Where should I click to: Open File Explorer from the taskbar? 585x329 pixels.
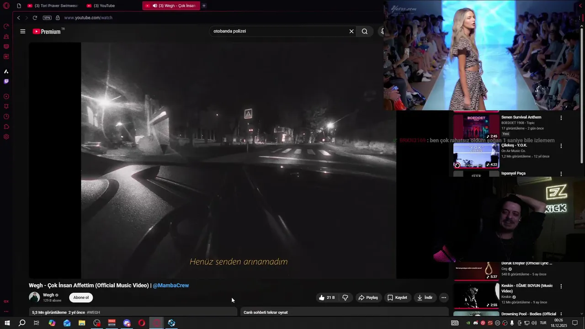[x=82, y=323]
